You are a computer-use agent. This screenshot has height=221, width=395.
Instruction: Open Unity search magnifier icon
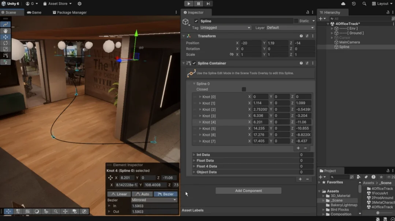(364, 4)
